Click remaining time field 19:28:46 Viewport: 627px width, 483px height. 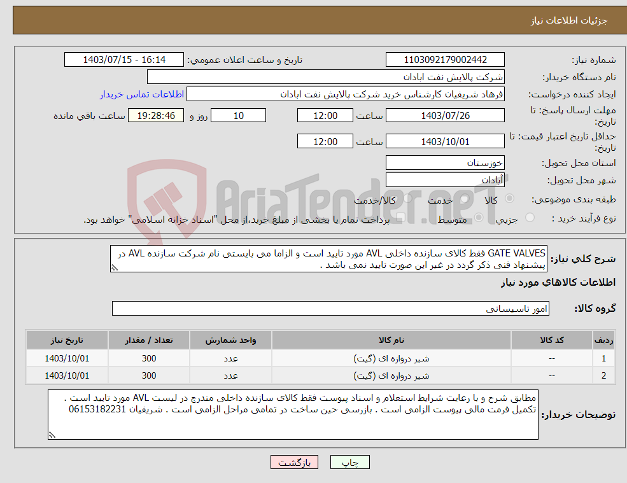(156, 116)
